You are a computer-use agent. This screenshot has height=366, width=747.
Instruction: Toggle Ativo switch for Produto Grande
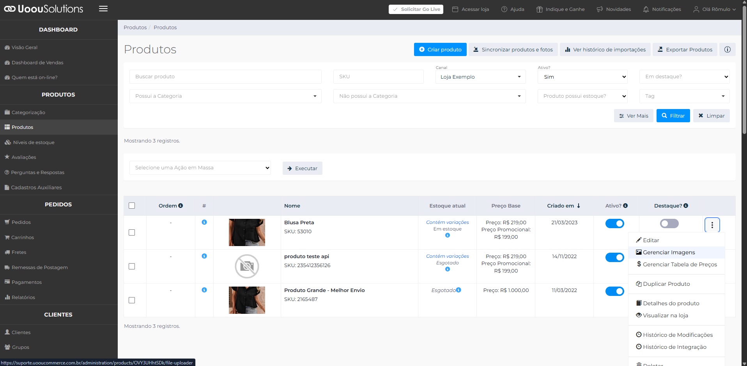tap(615, 291)
